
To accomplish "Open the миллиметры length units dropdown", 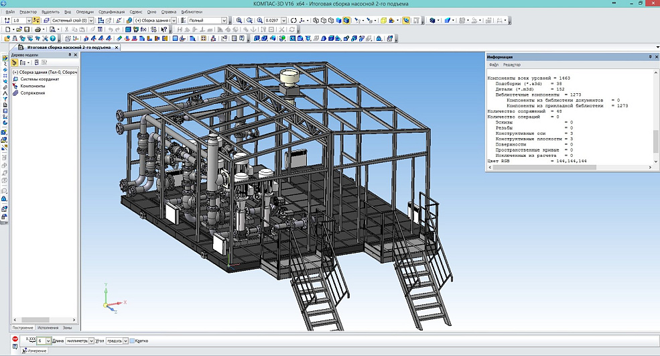I will click(91, 341).
